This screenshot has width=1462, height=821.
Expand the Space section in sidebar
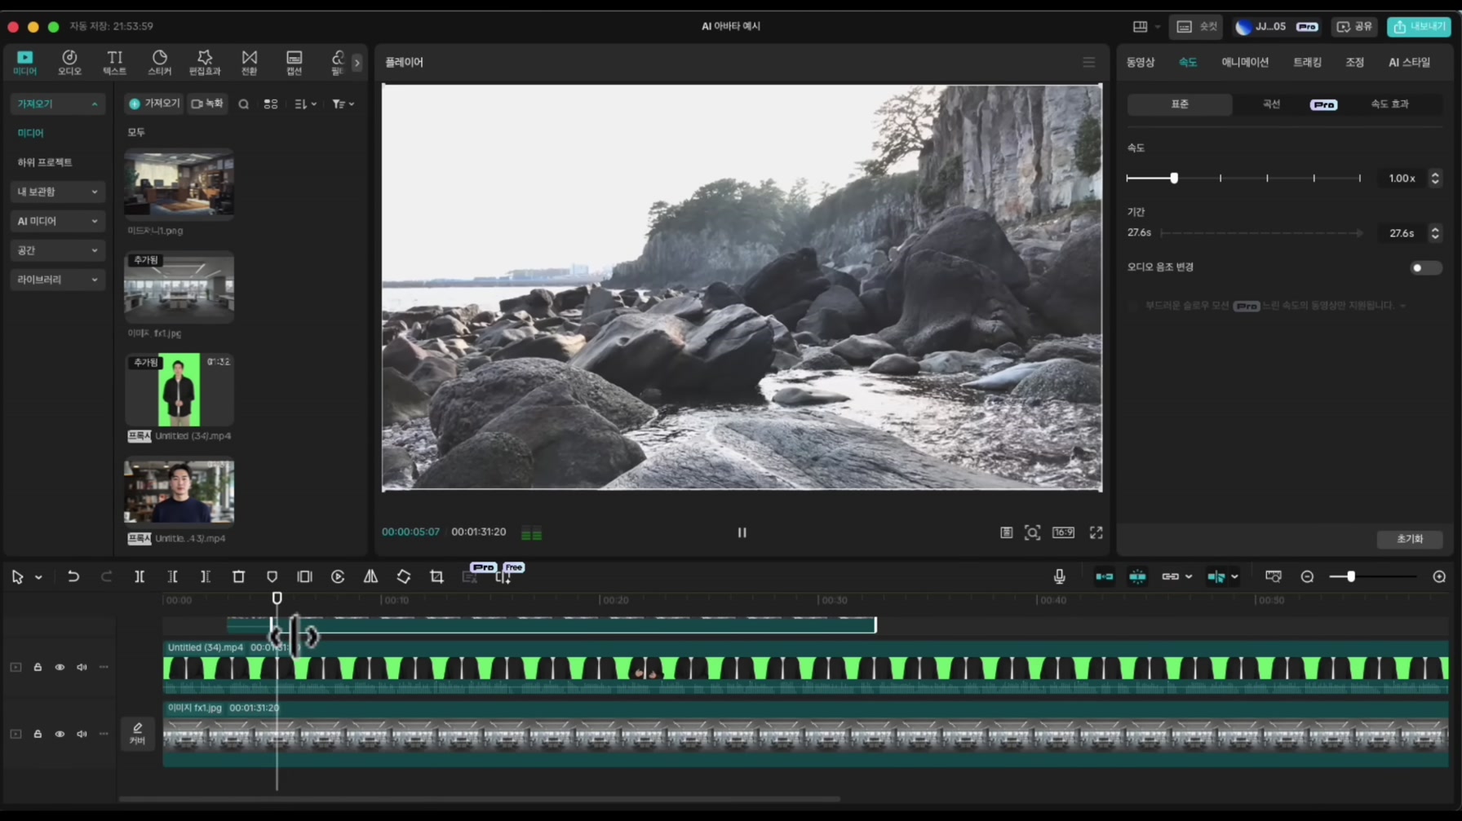[x=57, y=250]
